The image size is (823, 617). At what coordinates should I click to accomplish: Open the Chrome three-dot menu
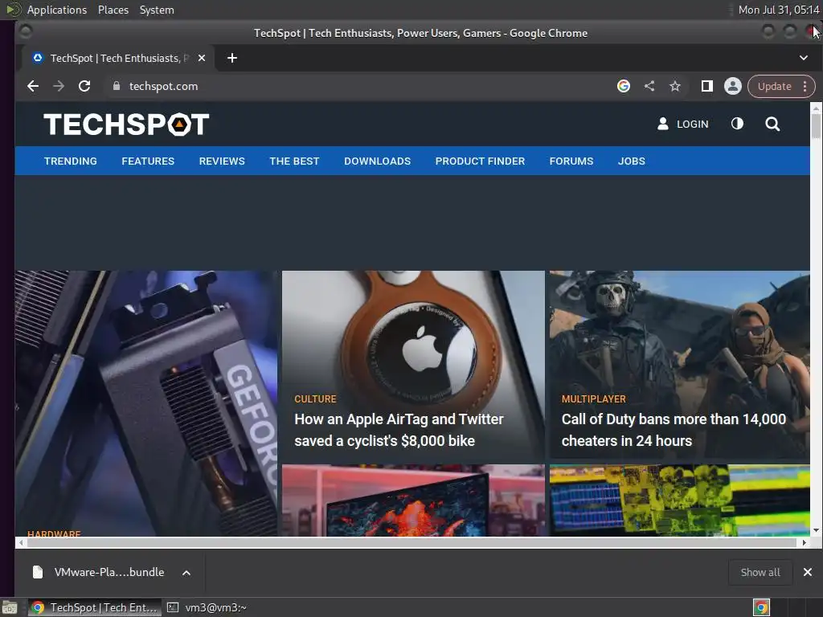[x=805, y=87]
